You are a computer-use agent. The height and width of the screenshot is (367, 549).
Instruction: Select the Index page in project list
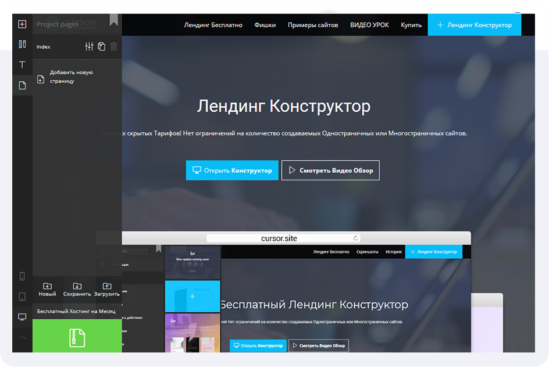[44, 47]
